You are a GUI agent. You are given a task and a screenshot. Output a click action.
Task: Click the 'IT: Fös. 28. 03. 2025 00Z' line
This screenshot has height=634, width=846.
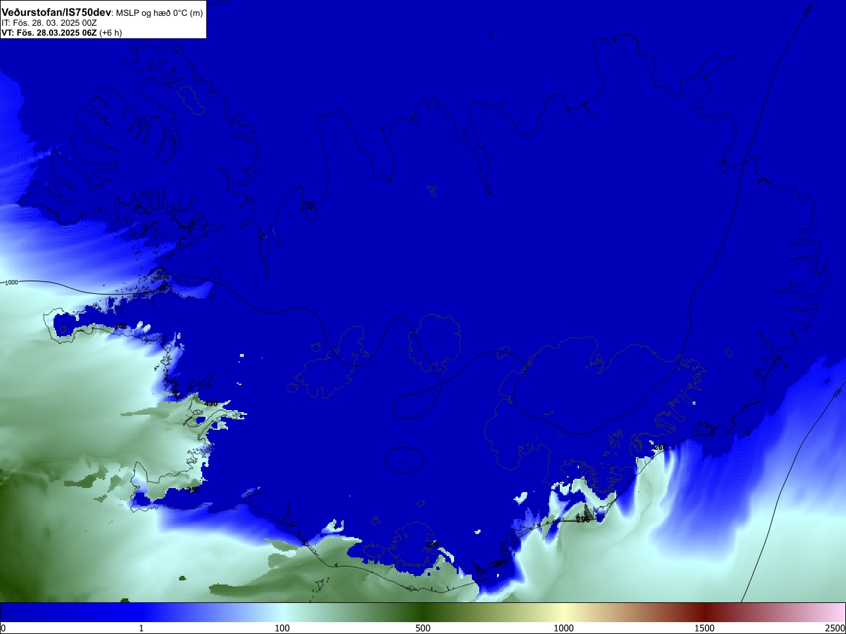point(49,22)
